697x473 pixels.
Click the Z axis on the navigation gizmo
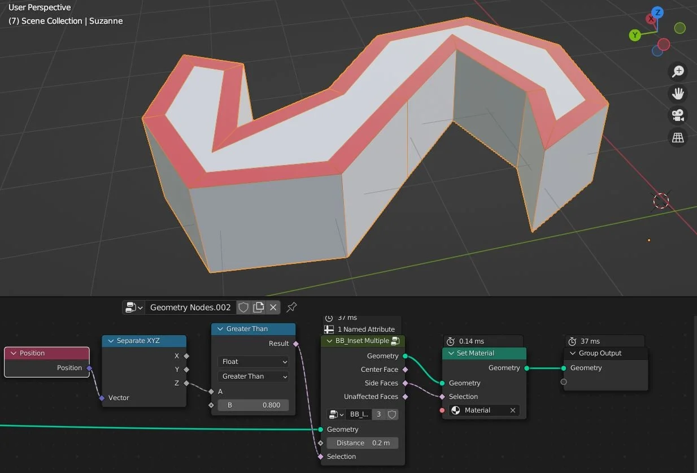click(x=657, y=12)
